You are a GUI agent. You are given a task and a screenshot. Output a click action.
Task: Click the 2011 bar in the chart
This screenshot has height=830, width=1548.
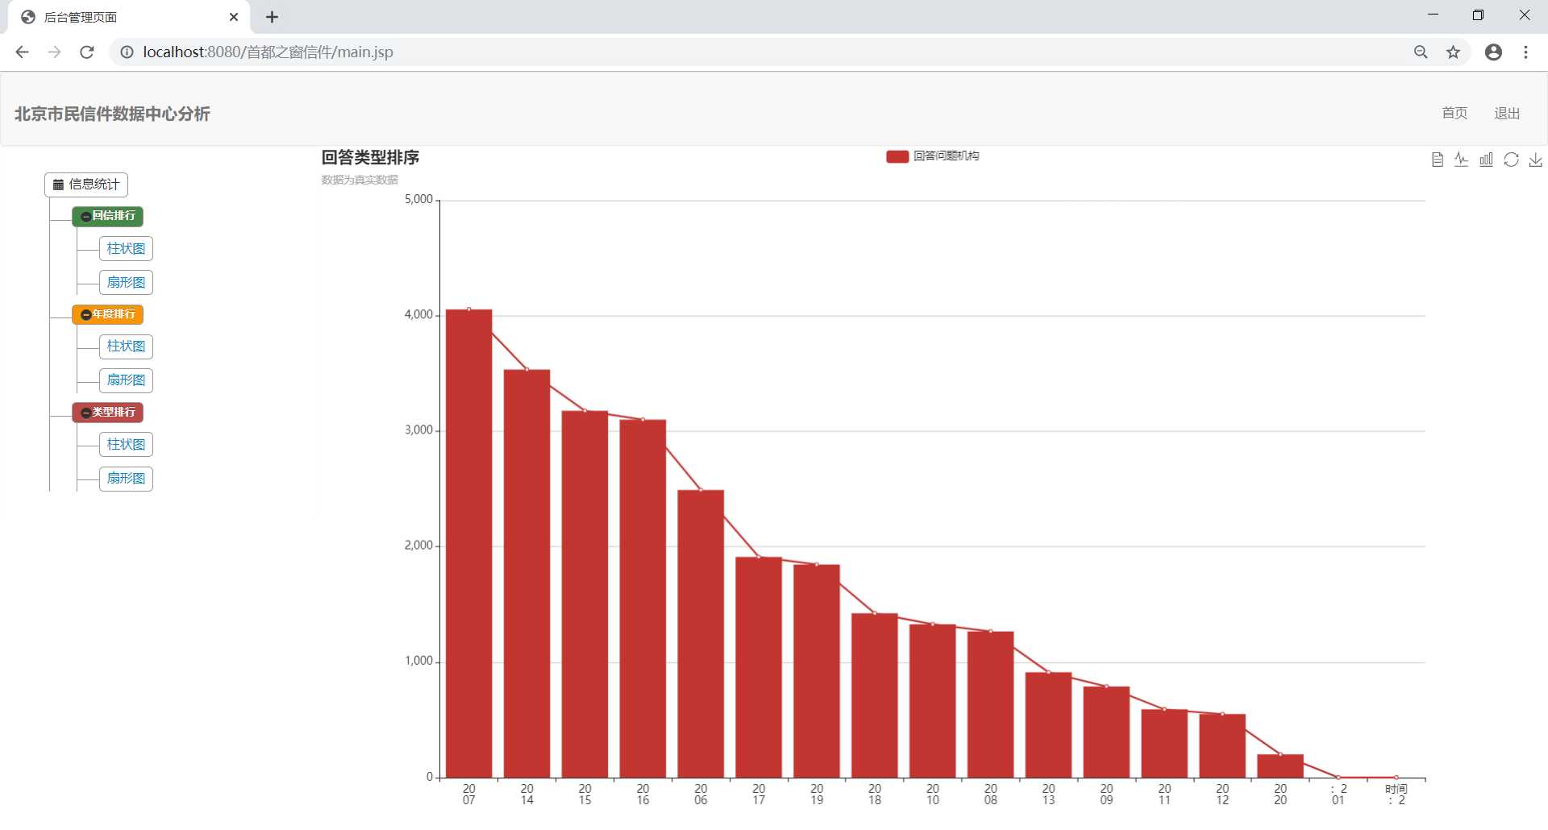pyautogui.click(x=1164, y=743)
